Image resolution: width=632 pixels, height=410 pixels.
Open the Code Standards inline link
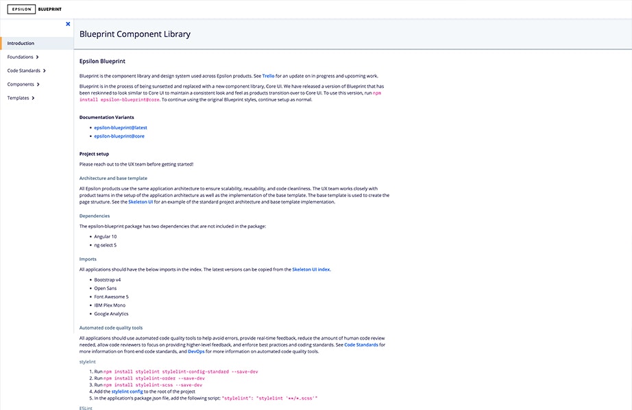click(361, 345)
